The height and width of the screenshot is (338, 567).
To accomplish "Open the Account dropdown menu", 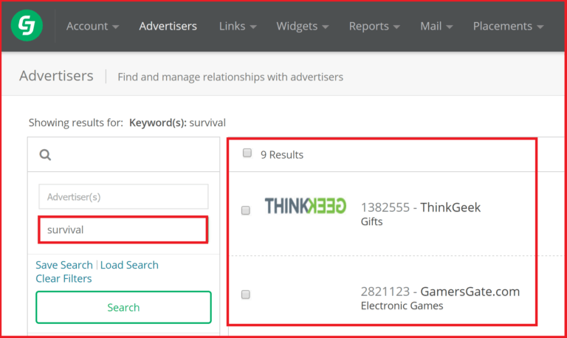I will tap(92, 26).
